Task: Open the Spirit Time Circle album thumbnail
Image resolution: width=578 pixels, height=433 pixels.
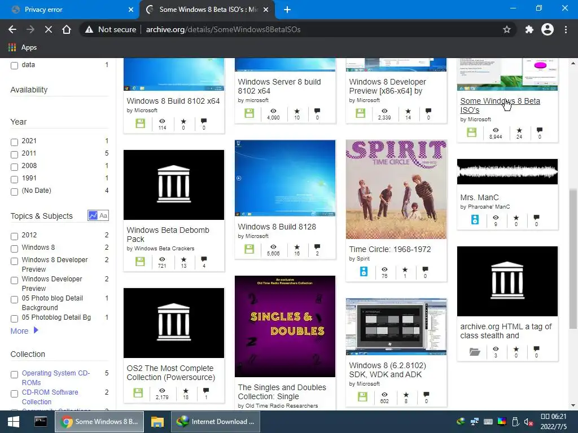Action: 396,189
